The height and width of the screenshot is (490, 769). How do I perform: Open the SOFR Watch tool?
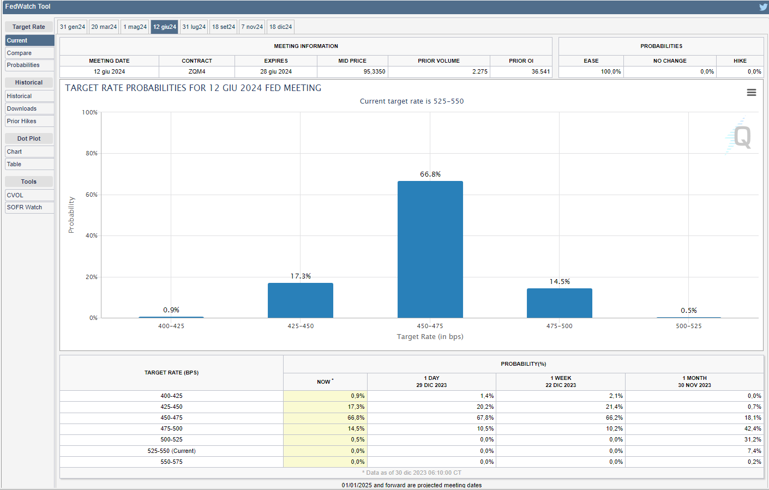coord(29,207)
